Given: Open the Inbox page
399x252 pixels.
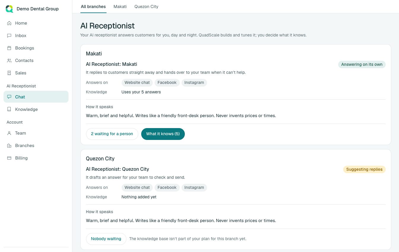Looking at the screenshot, I should click(x=36, y=36).
